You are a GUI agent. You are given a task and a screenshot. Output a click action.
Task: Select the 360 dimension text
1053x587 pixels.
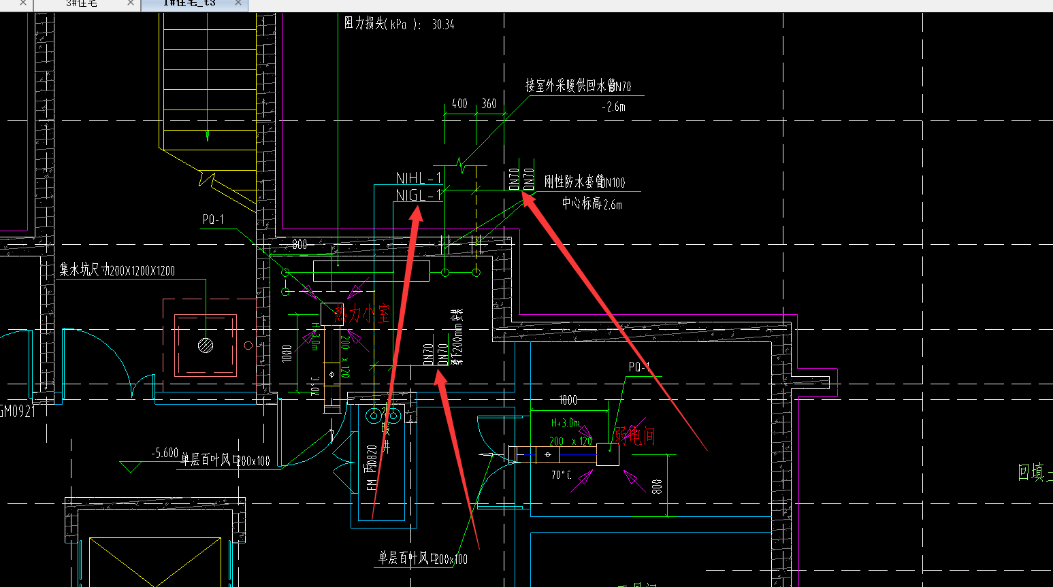pos(489,104)
